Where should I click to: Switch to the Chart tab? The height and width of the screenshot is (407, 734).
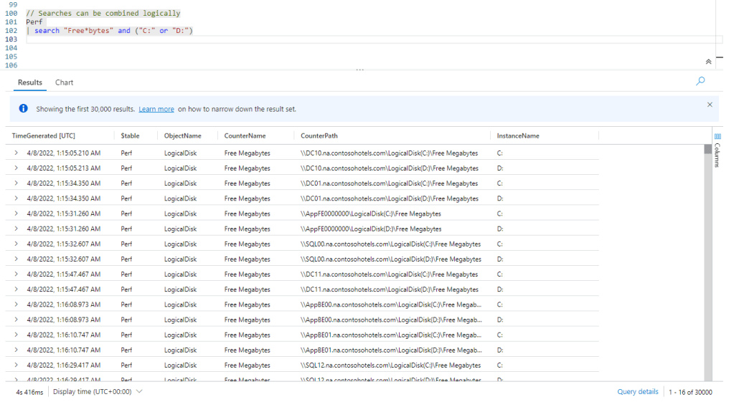click(64, 82)
